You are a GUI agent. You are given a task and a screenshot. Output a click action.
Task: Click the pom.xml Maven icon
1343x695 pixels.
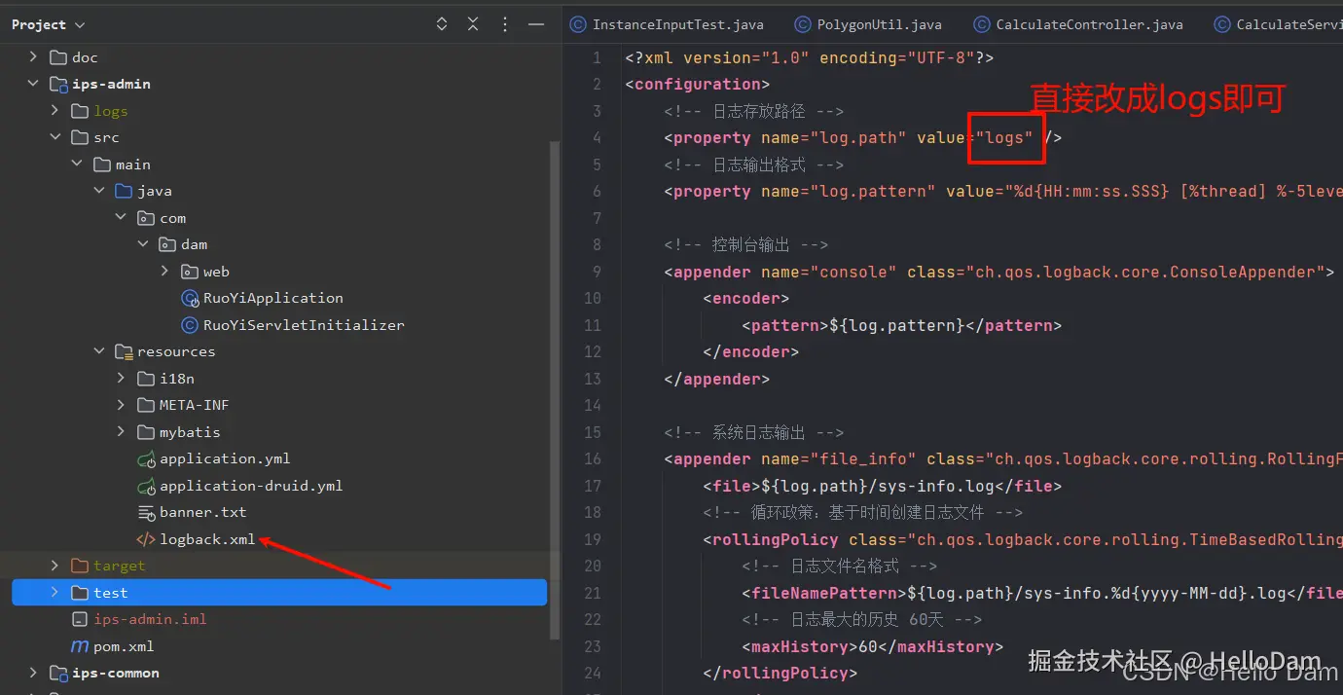click(x=80, y=646)
